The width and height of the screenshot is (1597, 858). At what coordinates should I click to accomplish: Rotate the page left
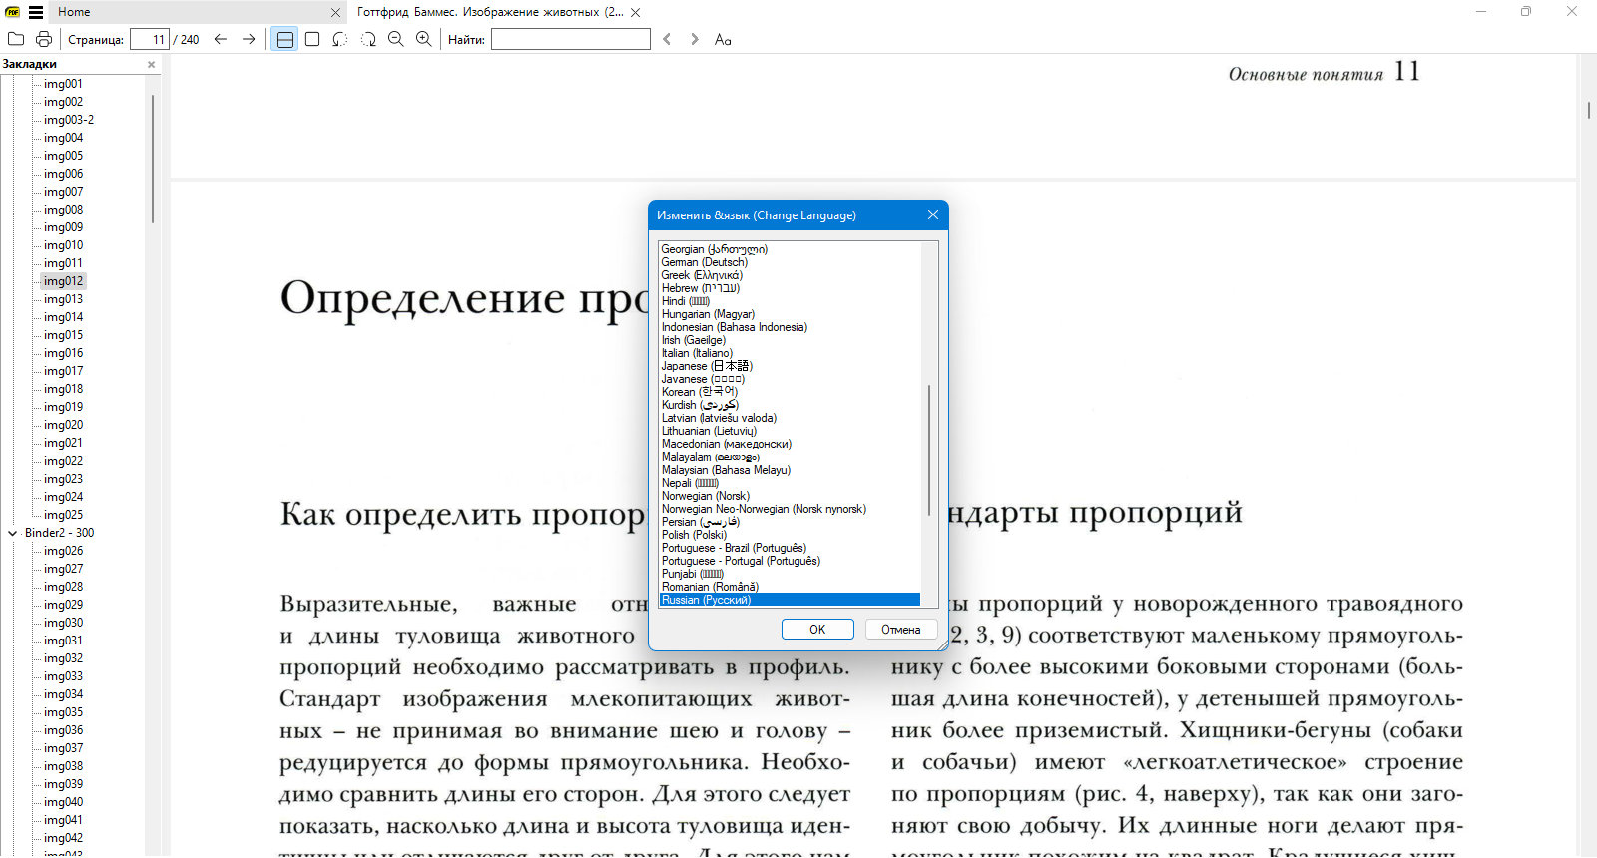pyautogui.click(x=340, y=39)
